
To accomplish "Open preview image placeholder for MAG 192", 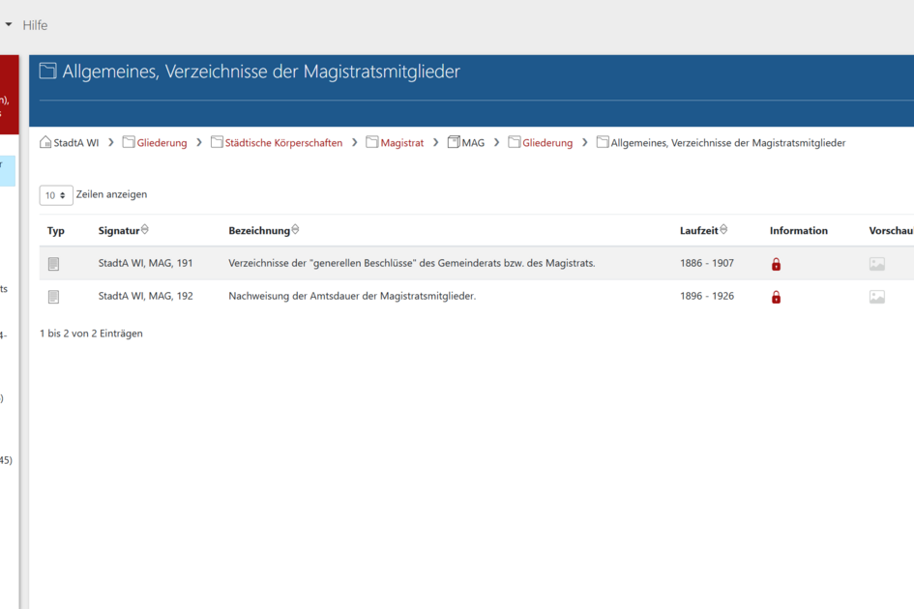I will point(876,297).
